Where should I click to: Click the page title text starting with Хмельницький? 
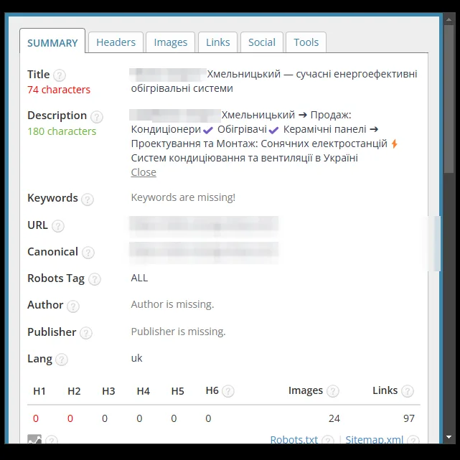point(274,81)
